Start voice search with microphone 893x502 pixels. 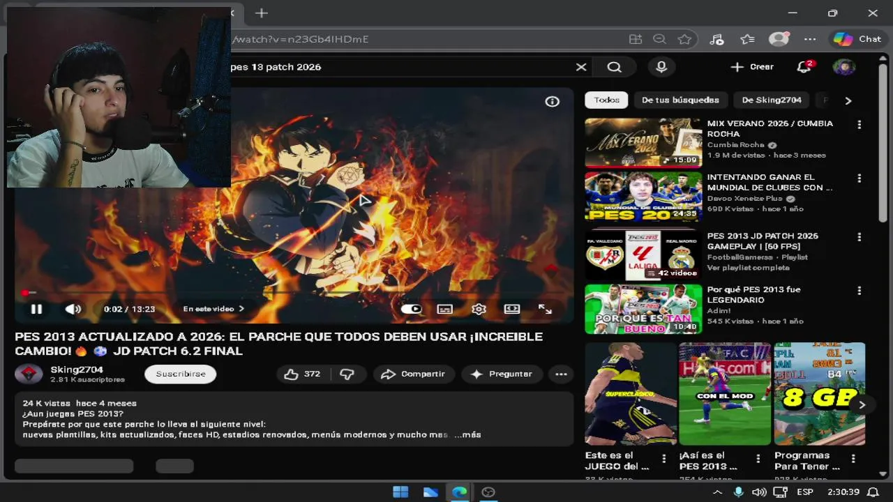661,67
